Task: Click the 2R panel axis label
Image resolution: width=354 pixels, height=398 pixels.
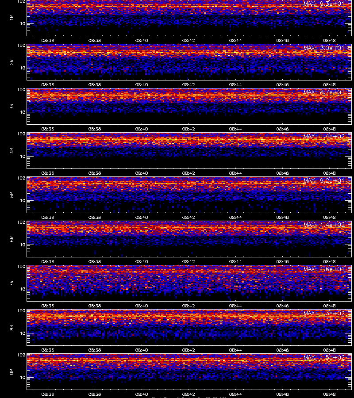Action: (12, 62)
